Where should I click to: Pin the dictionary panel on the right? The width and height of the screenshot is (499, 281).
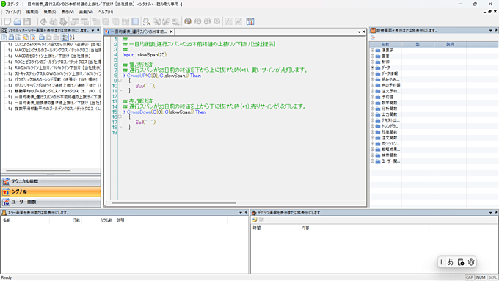pyautogui.click(x=496, y=30)
